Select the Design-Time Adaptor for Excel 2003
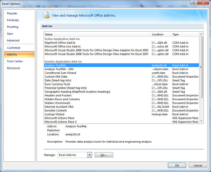The width and height of the screenshot is (211, 172). click(x=122, y=50)
